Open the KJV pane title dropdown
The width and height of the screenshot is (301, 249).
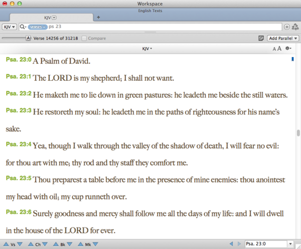pos(147,49)
